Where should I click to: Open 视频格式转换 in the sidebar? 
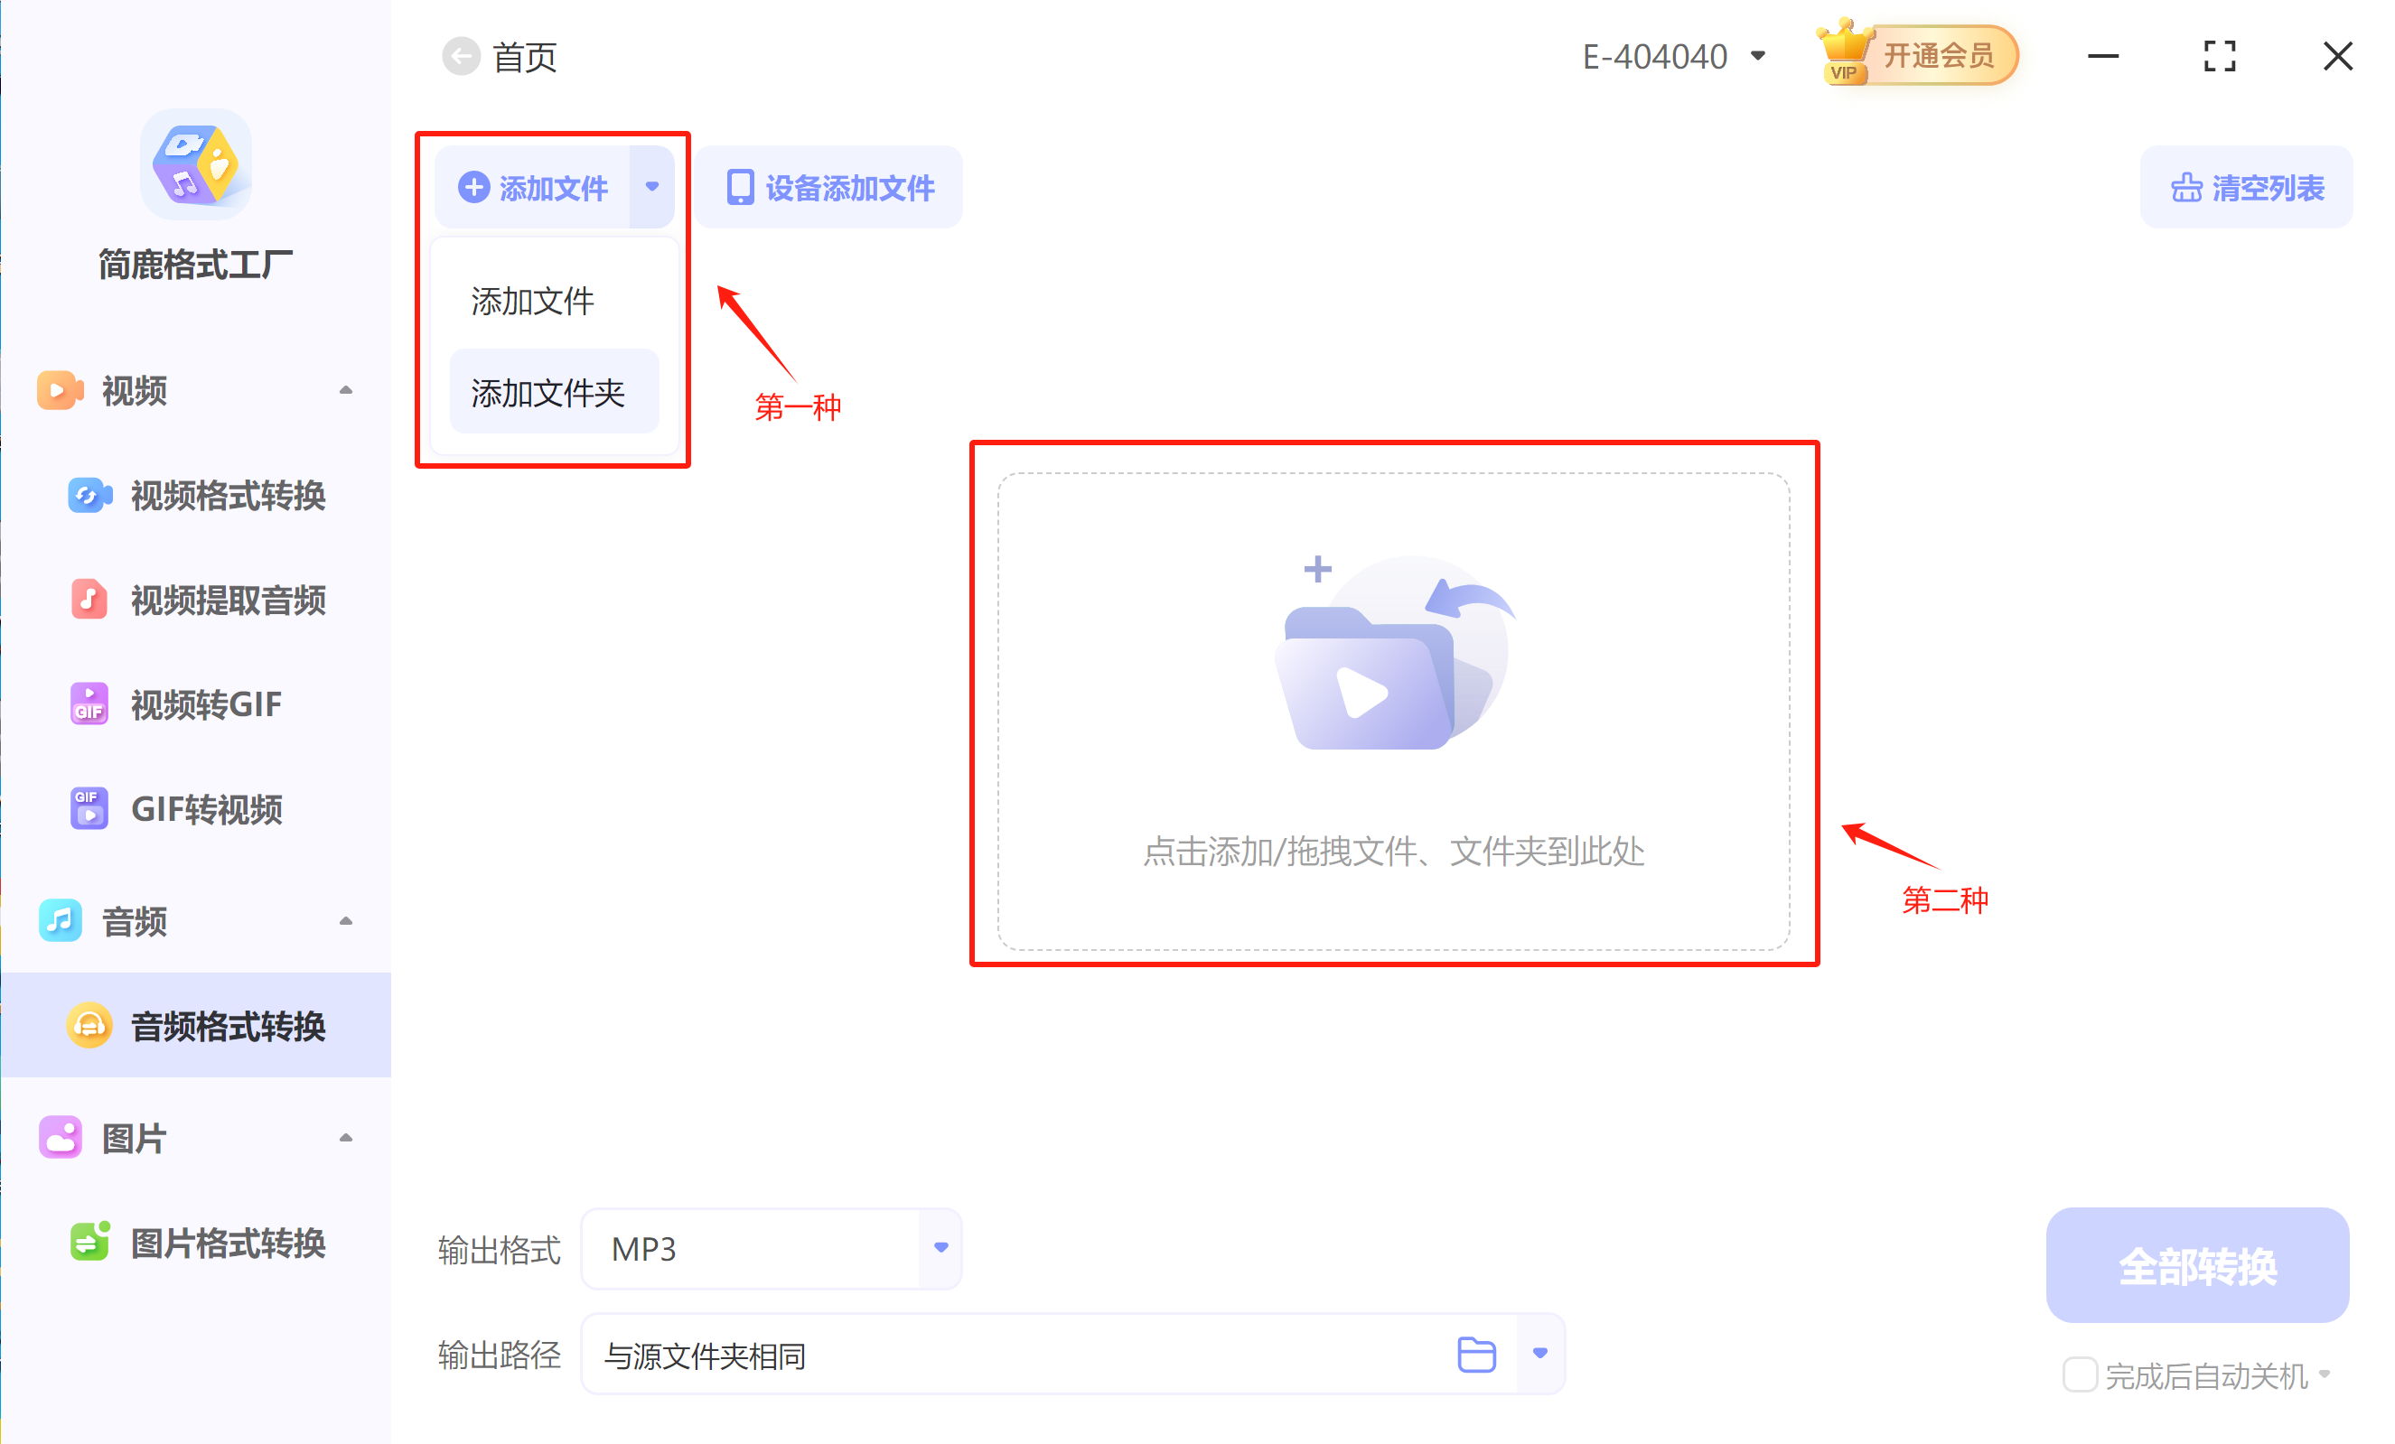pos(227,496)
